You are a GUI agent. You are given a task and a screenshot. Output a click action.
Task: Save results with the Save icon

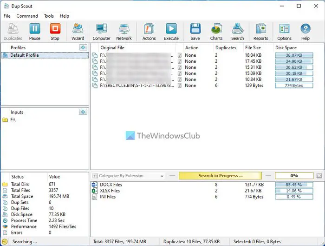point(195,32)
